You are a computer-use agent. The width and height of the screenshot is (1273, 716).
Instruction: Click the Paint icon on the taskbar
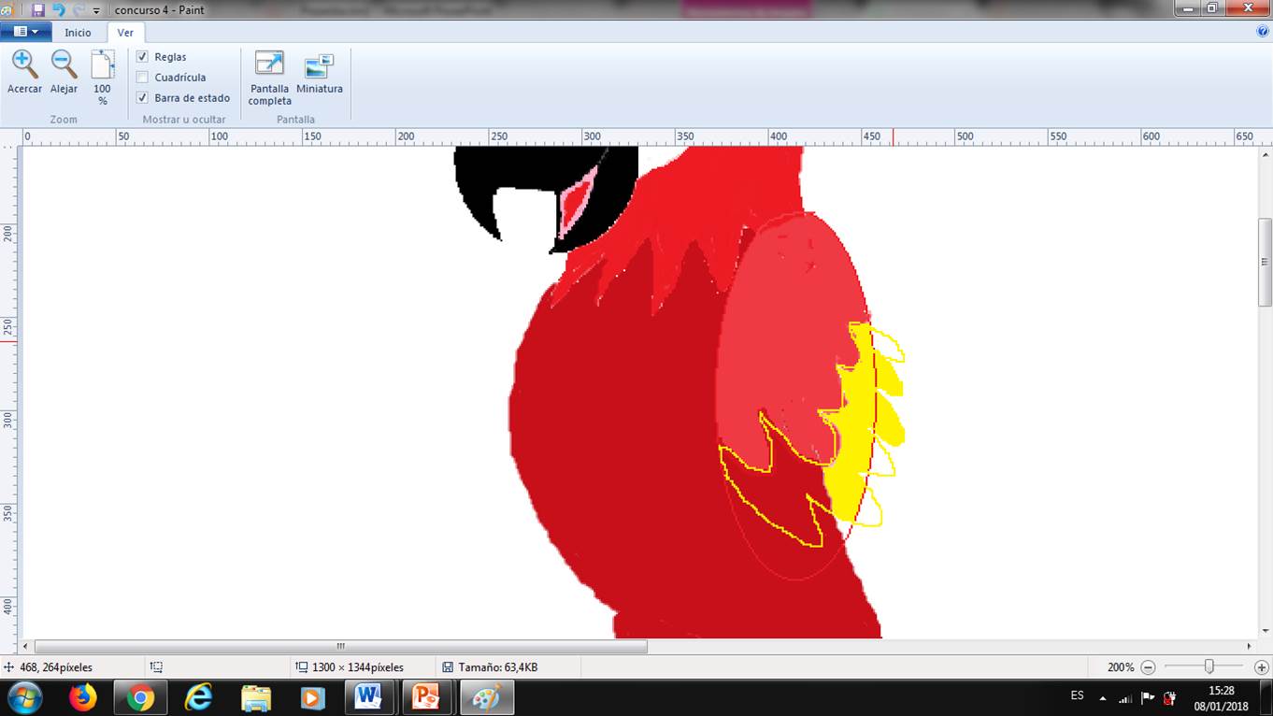click(485, 697)
